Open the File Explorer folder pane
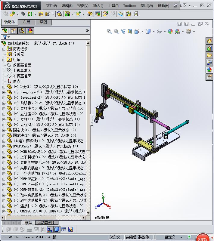 (x=209, y=55)
